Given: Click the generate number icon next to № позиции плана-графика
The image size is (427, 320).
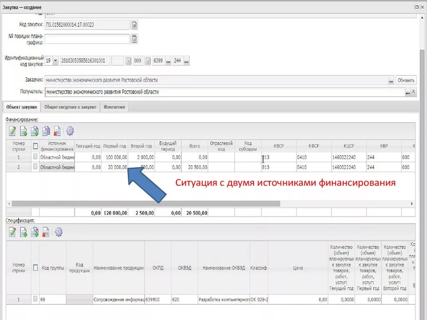Looking at the screenshot, I should (x=134, y=39).
